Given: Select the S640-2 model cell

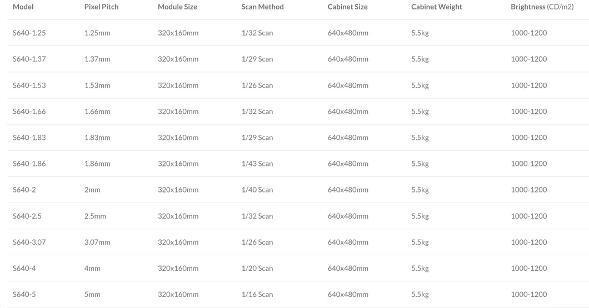Looking at the screenshot, I should (24, 189).
